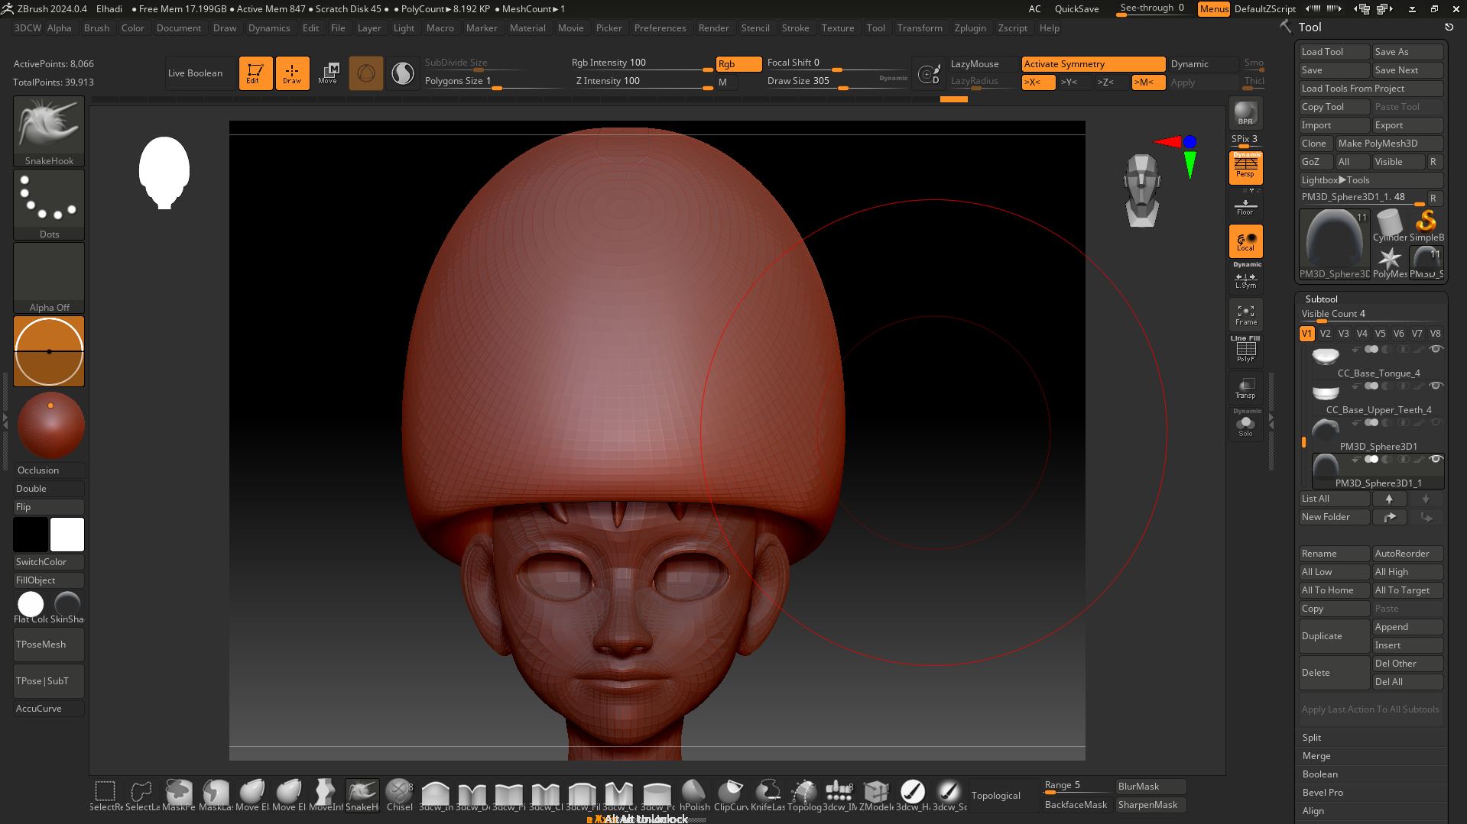1467x824 pixels.
Task: Adjust the Draw Size slider
Action: pyautogui.click(x=836, y=82)
